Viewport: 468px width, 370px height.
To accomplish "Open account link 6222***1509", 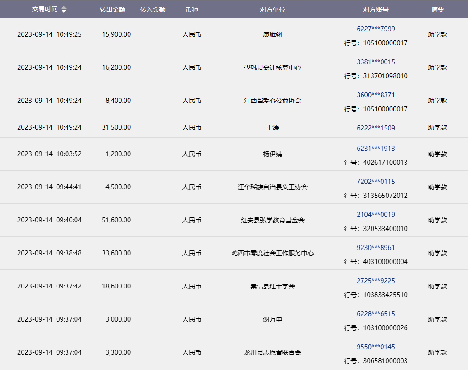I will pos(376,128).
